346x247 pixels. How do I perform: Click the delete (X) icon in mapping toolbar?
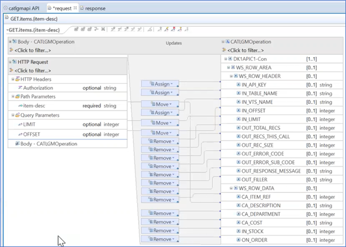tap(103, 29)
